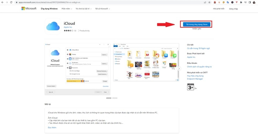The height and width of the screenshot is (136, 258).
Task: Click the iCloud app cloud icon
Action: click(x=52, y=26)
